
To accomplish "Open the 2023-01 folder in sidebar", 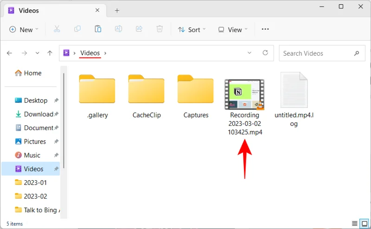I will pos(31,183).
